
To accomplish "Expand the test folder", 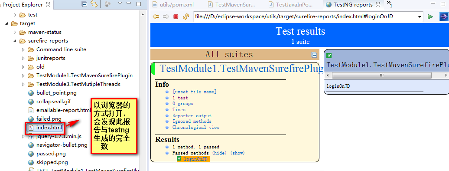I will (15, 15).
